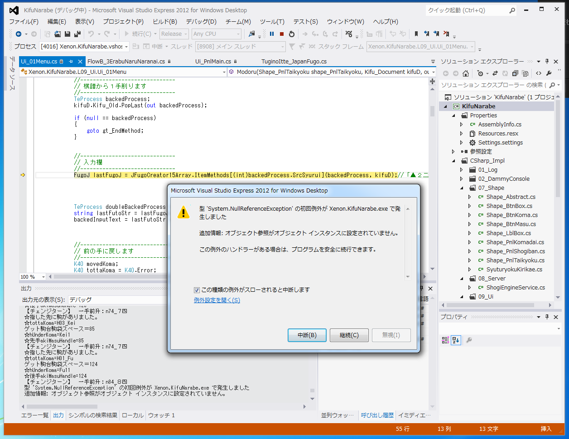Expand the 01_Log folder in Solution Explorer
Image resolution: width=569 pixels, height=439 pixels.
coord(462,170)
